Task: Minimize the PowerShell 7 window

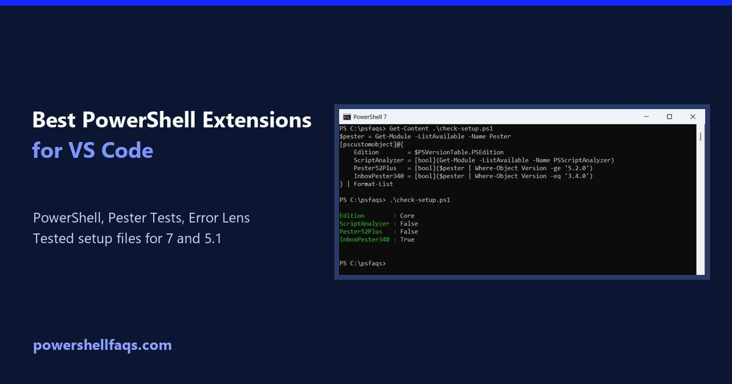Action: 646,116
